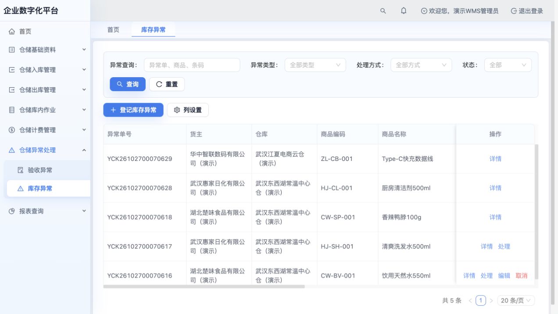Click 处理 for 清爽洗发水500ml row

coord(504,246)
